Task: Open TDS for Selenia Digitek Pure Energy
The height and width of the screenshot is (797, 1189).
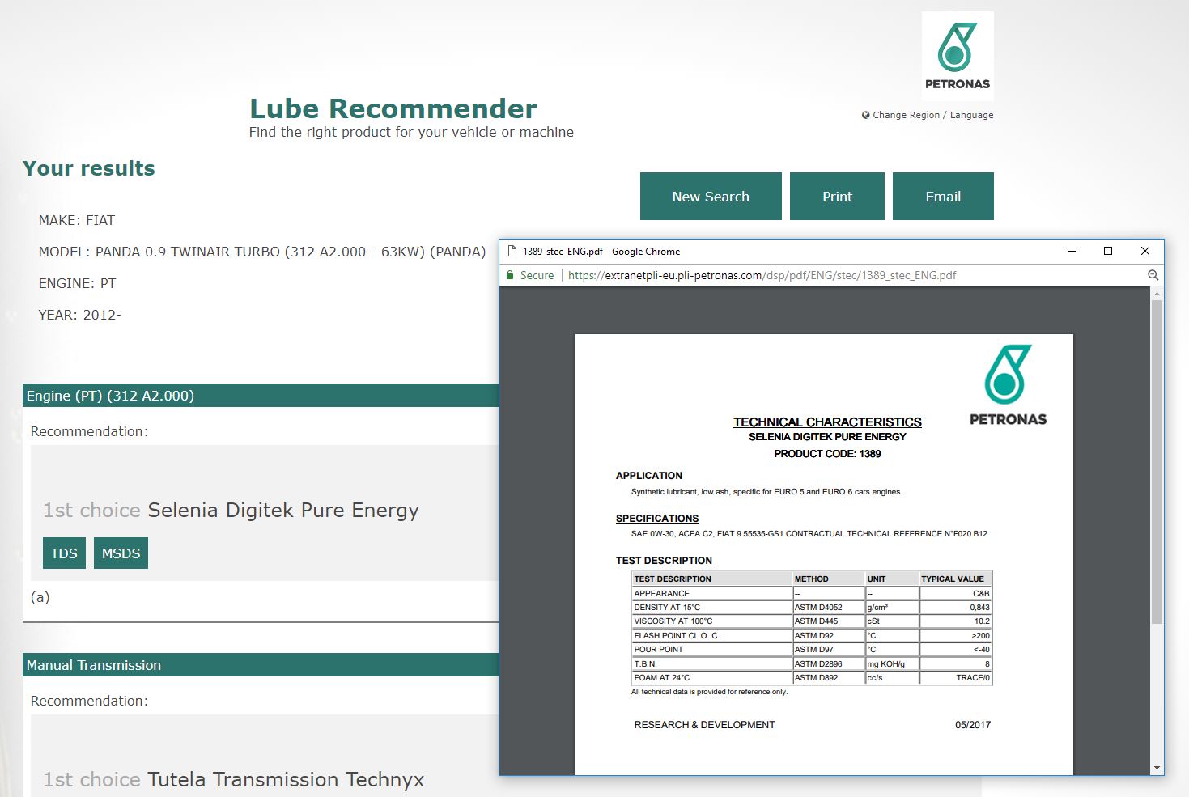Action: pyautogui.click(x=64, y=553)
